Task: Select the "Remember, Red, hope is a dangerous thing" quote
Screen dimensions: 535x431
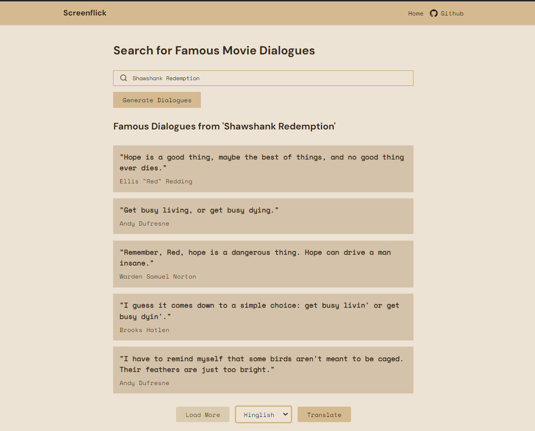Action: [255, 258]
